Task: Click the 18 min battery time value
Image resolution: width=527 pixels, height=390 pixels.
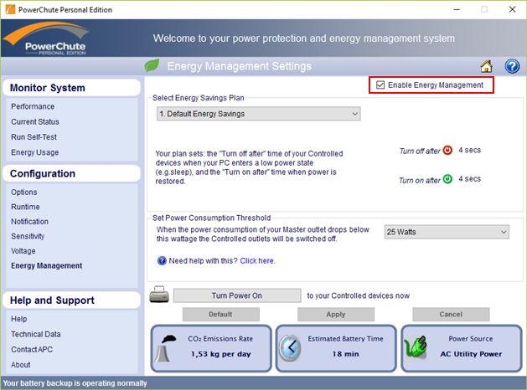Action: [345, 354]
